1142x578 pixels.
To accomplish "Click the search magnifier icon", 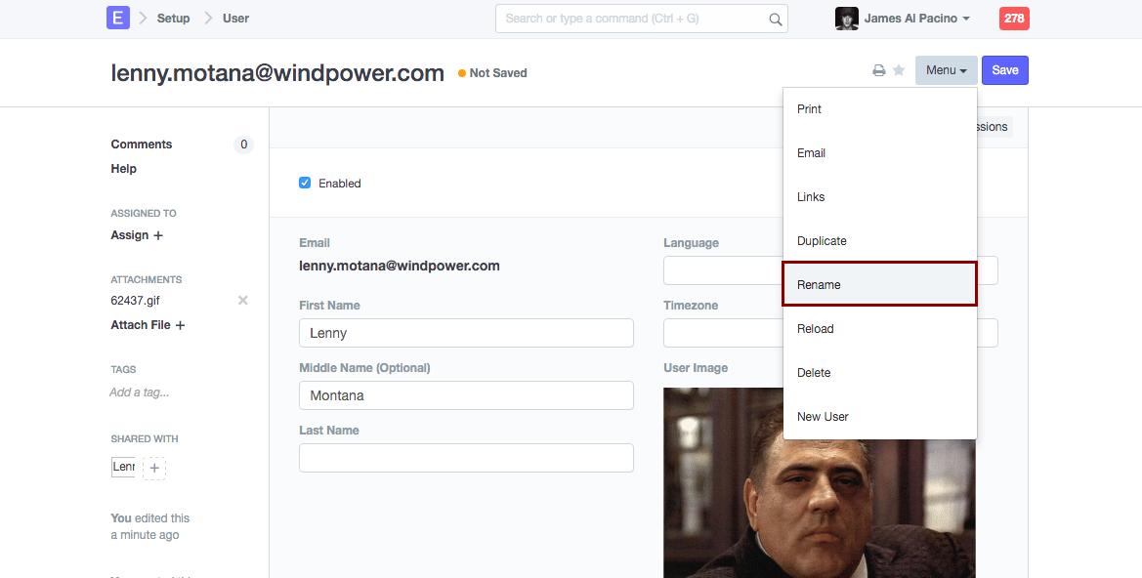I will click(775, 19).
